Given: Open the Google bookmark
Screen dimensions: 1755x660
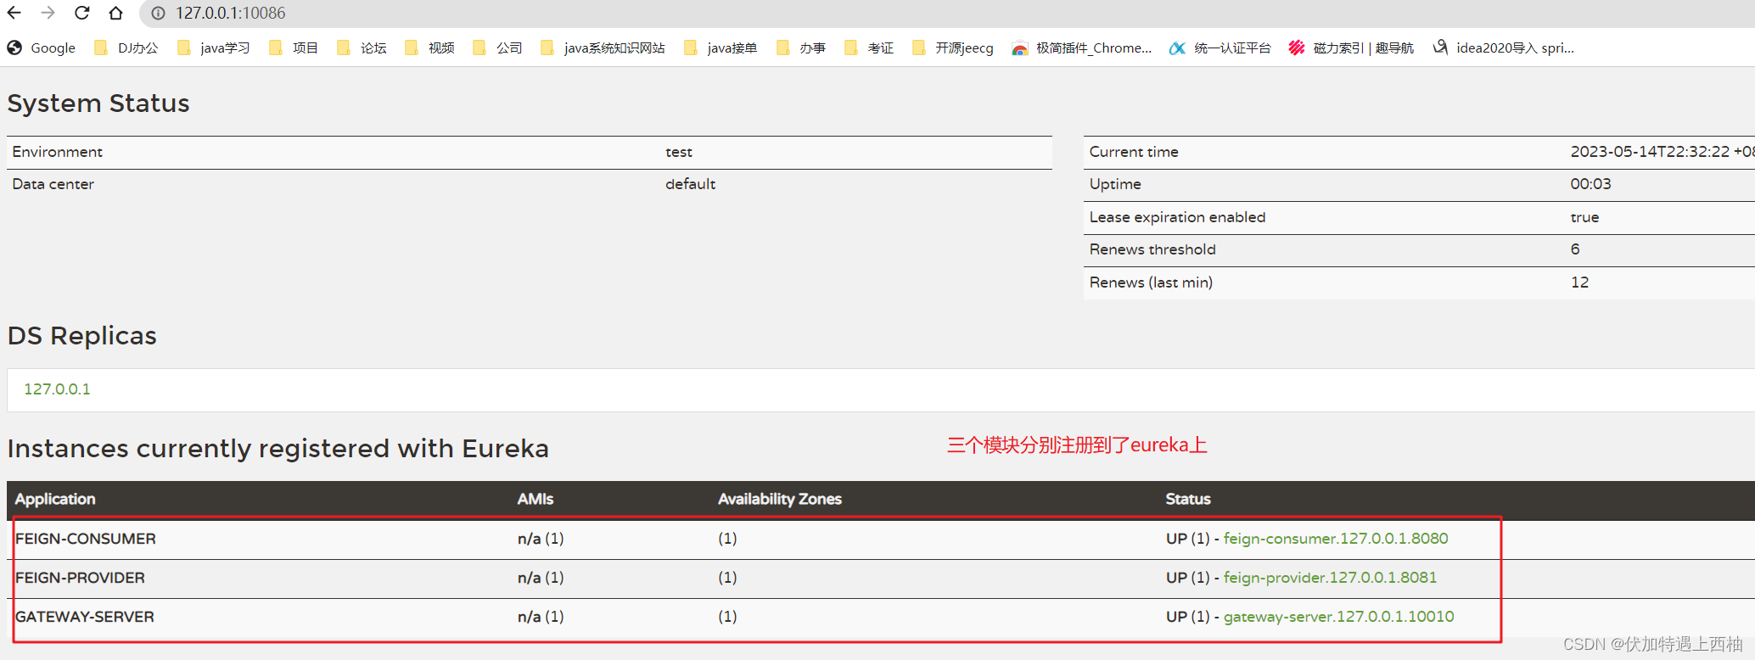Looking at the screenshot, I should (x=42, y=48).
